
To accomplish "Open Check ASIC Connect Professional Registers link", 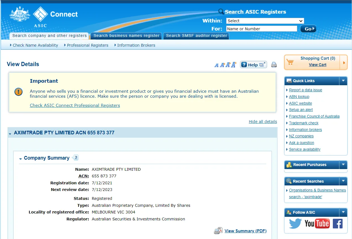I will click(75, 105).
